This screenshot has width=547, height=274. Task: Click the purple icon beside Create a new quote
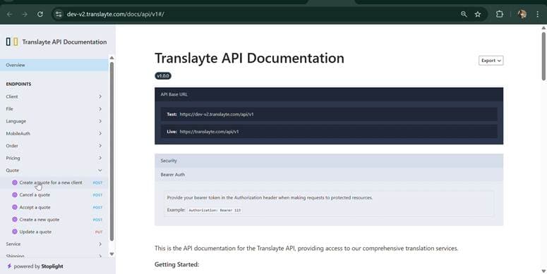(15, 220)
